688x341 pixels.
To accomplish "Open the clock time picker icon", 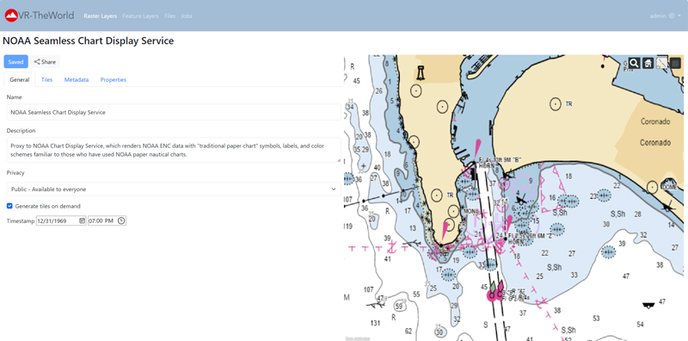I will coord(121,220).
